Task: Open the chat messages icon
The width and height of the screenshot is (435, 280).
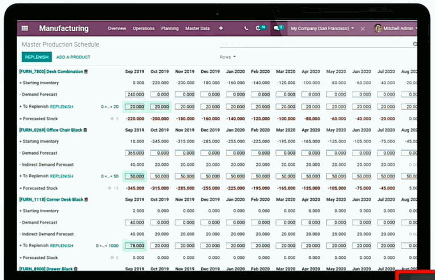Action: (x=277, y=29)
